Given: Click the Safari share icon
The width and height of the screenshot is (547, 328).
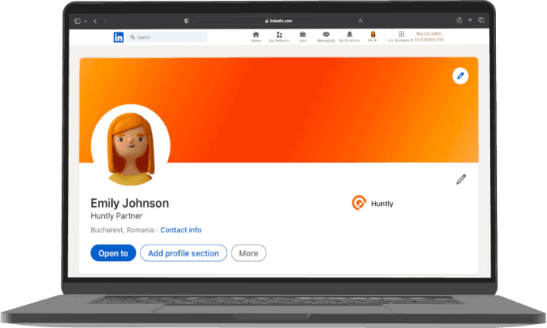Looking at the screenshot, I should (x=460, y=20).
